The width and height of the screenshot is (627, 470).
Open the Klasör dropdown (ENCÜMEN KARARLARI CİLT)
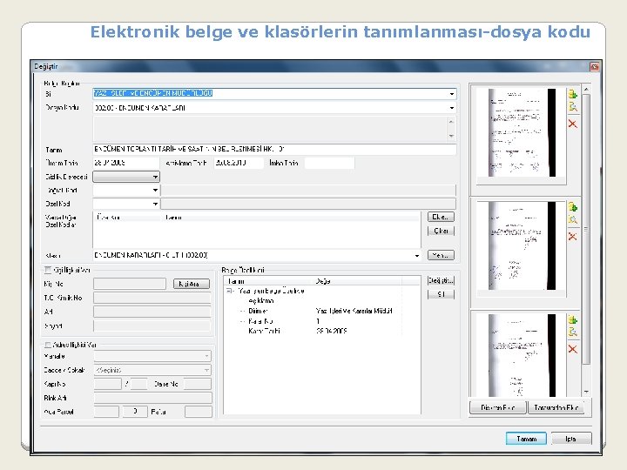[416, 255]
